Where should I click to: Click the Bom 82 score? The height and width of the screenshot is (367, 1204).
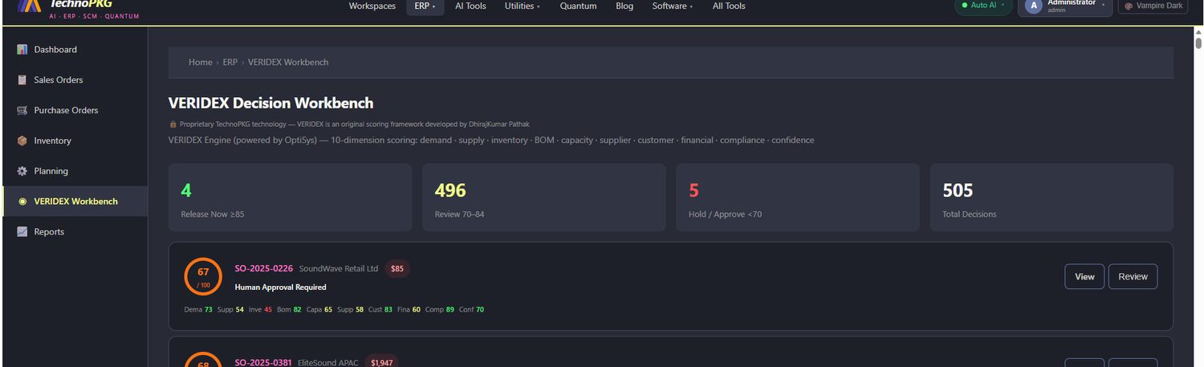pos(289,309)
